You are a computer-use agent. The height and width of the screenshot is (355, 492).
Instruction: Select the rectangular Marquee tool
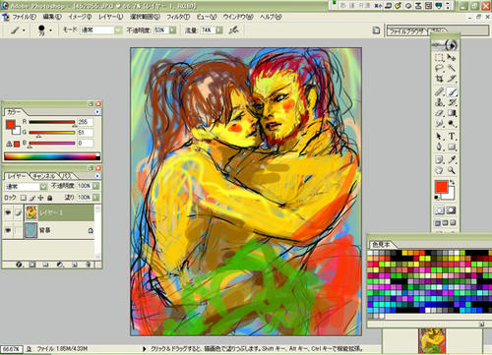coord(439,58)
